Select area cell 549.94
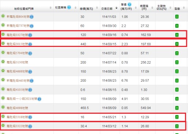This screenshot has width=188, height=134. click(146, 108)
